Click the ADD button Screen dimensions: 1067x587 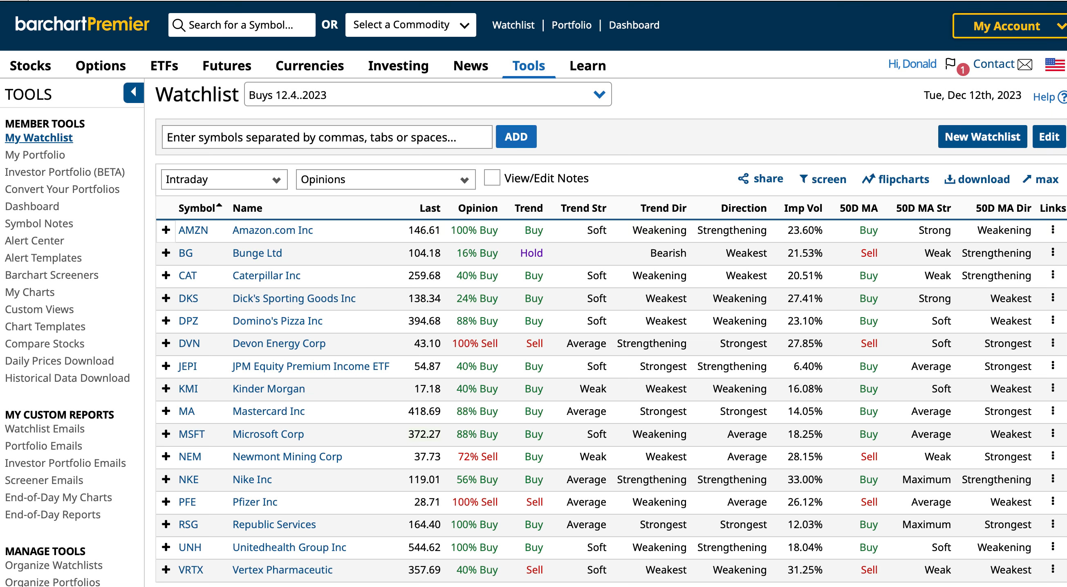click(x=516, y=136)
